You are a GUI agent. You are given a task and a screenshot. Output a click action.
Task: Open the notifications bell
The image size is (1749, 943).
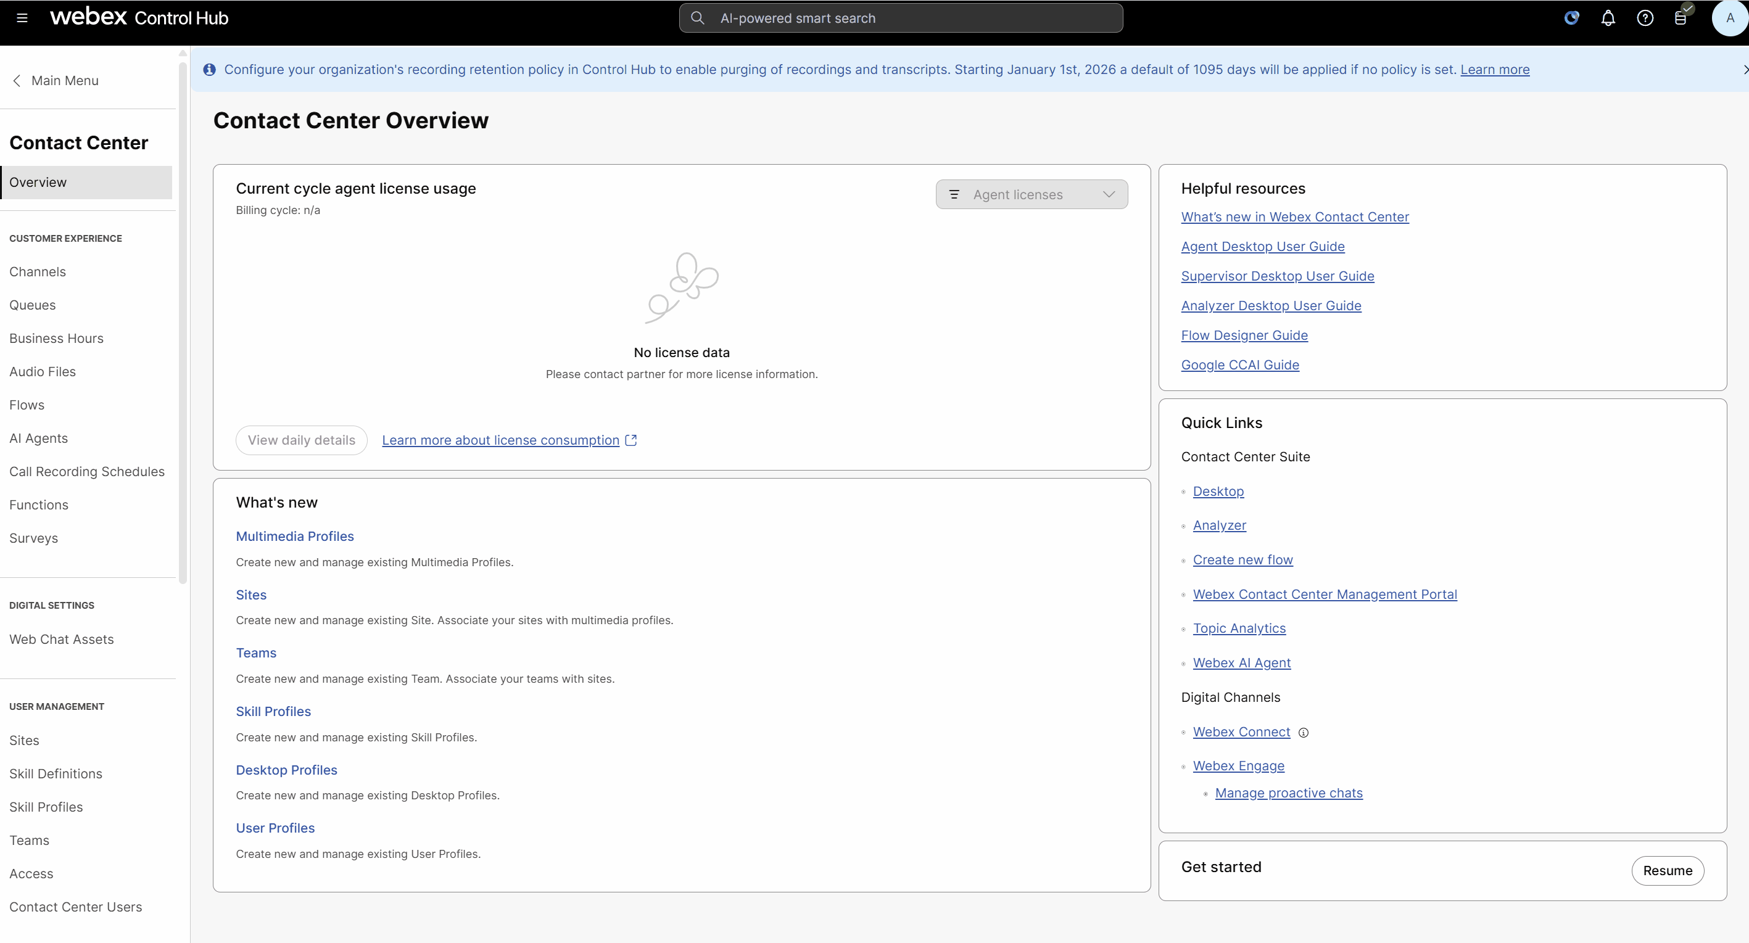1608,19
